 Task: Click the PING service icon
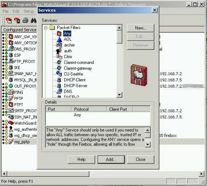point(11,92)
